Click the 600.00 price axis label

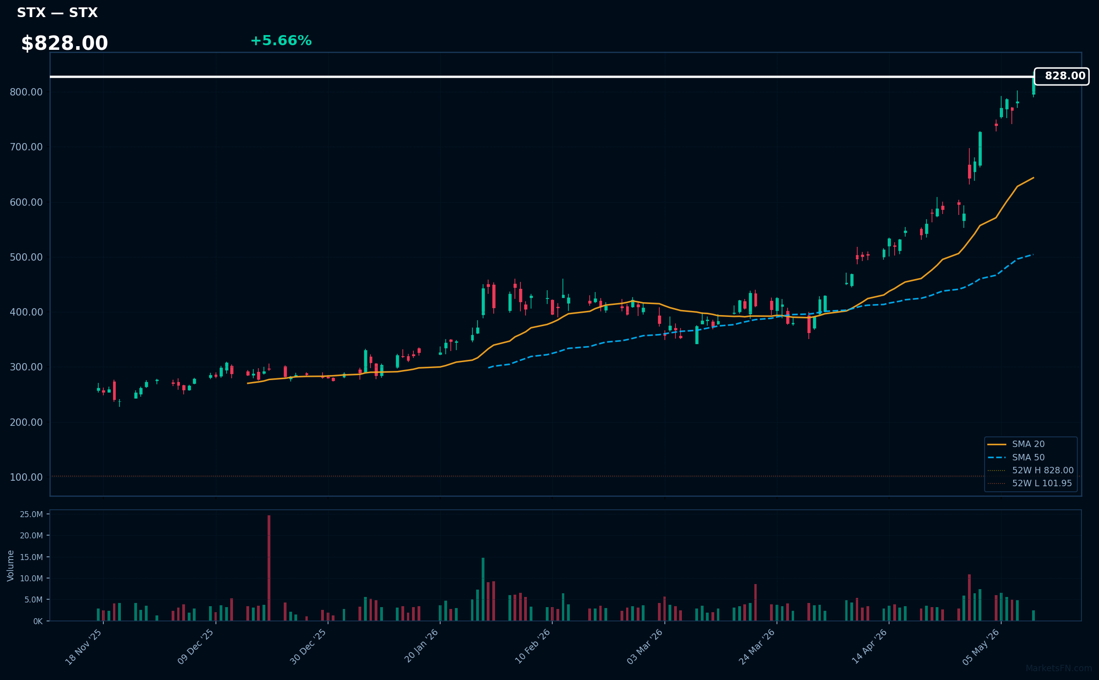(26, 202)
